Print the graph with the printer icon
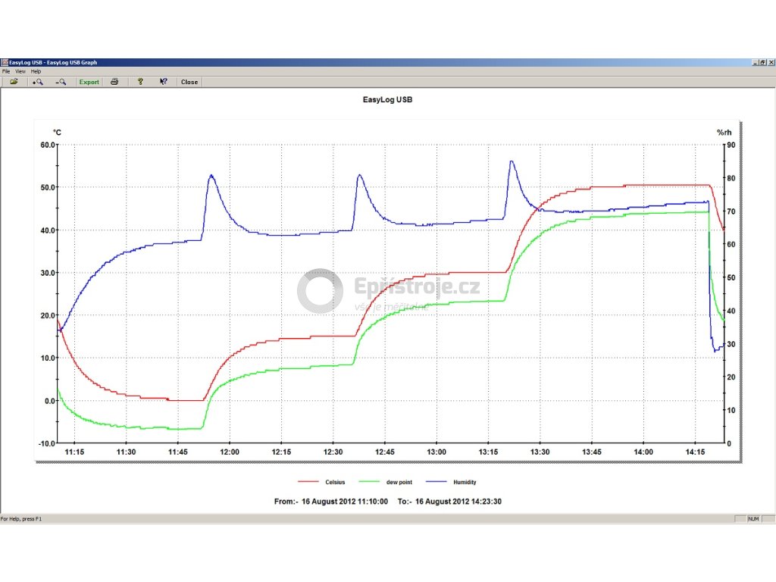Screen dimensions: 776x582 (x=114, y=82)
